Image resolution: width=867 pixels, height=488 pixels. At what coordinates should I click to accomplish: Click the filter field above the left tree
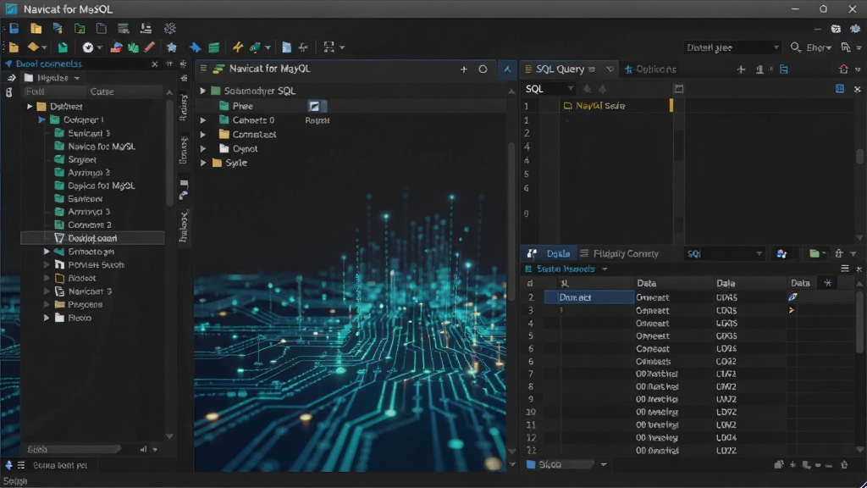pos(54,91)
